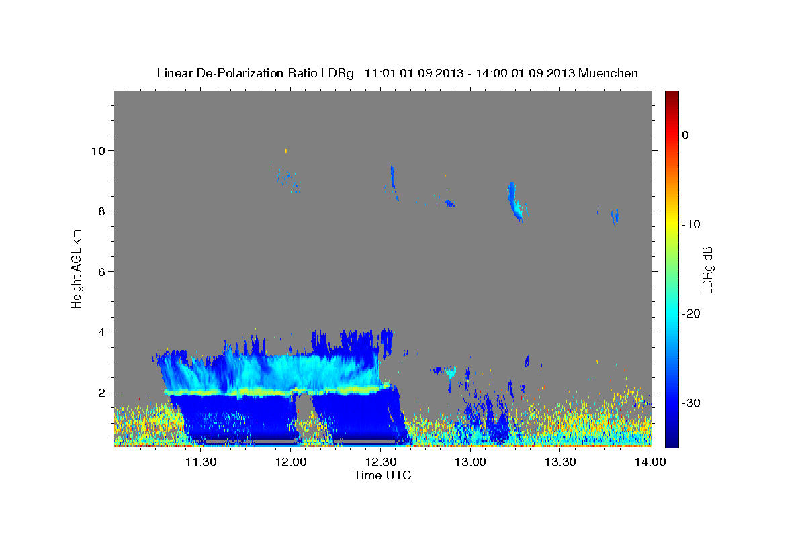Click the height tick label "4"
Screen dimensions: 806x537
click(x=101, y=332)
